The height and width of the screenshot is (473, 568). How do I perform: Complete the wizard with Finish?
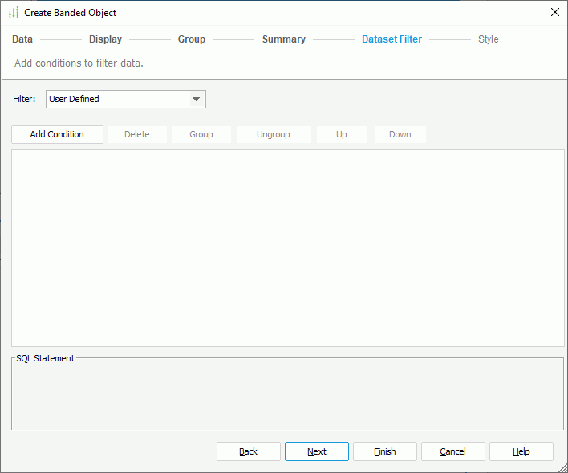point(385,451)
